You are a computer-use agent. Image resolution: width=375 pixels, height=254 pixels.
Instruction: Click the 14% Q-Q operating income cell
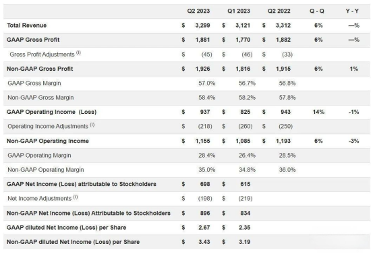tap(318, 112)
